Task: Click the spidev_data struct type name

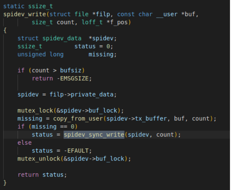Action: coord(62,39)
